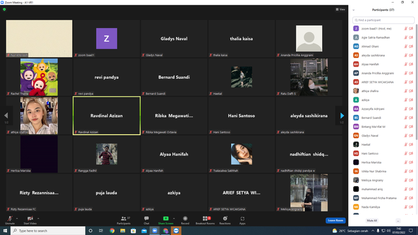418x235 pixels.
Task: Click Leave Room button
Action: pos(335,221)
